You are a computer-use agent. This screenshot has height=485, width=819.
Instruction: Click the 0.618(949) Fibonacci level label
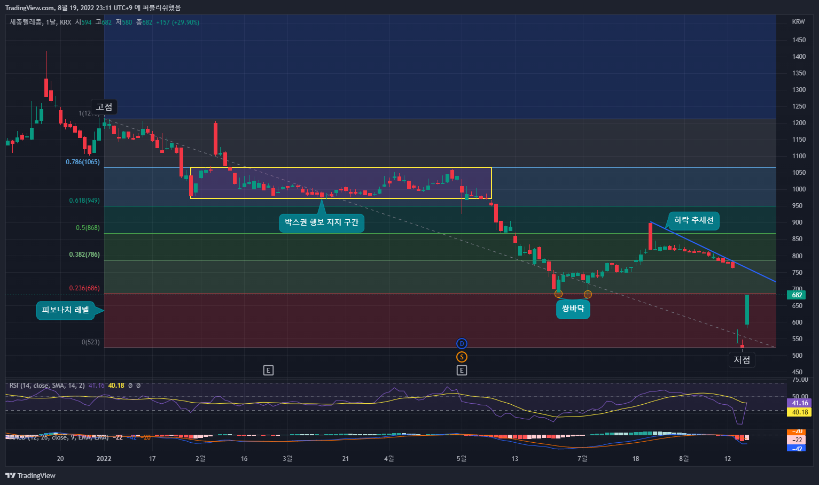pos(84,201)
